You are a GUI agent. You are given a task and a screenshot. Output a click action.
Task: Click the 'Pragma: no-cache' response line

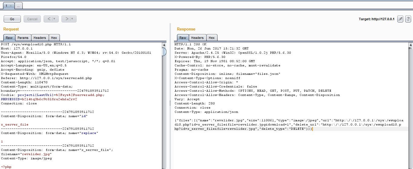192,69
